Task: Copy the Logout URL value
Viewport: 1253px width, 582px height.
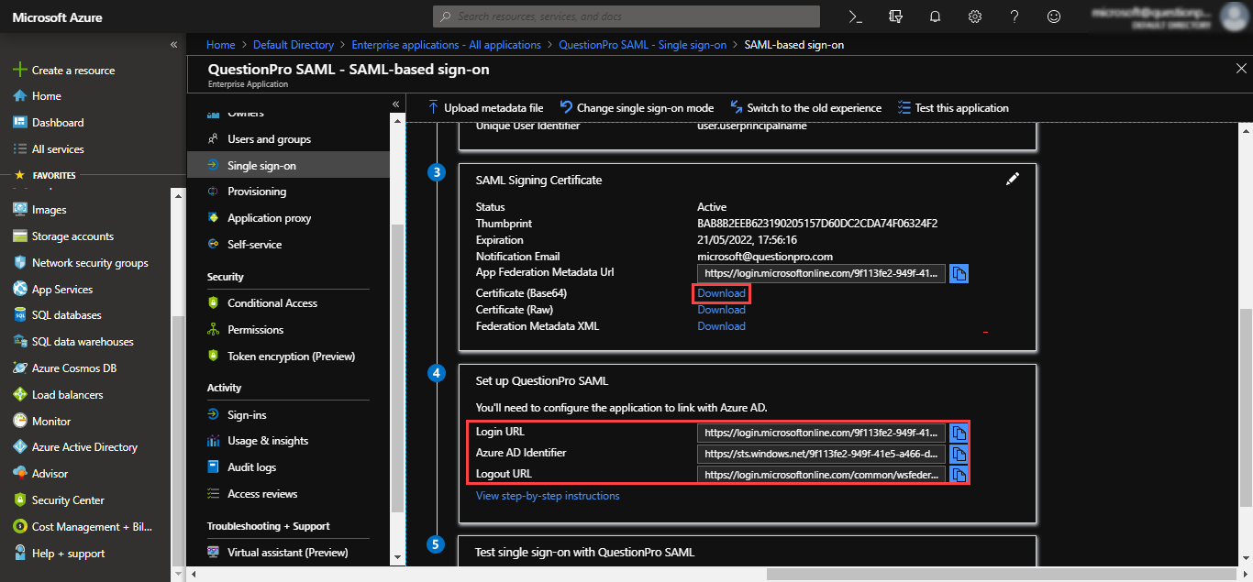Action: point(959,475)
